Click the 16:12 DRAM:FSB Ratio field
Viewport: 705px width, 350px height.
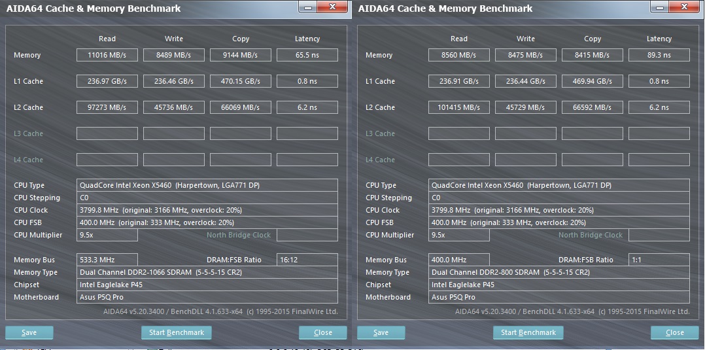(307, 260)
